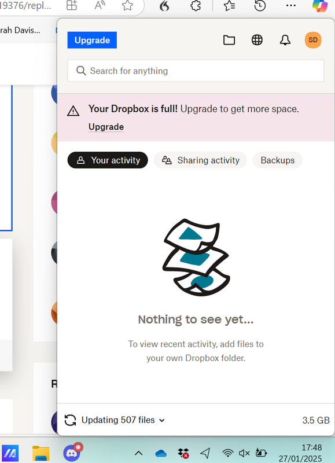Click the globe icon in Dropbox header
The height and width of the screenshot is (463, 335).
(257, 40)
